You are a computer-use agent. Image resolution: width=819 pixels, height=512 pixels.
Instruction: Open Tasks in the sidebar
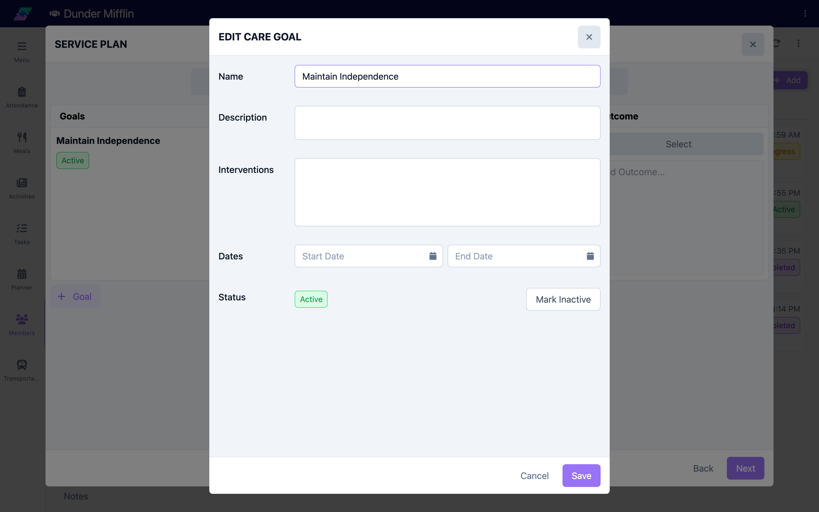point(22,234)
